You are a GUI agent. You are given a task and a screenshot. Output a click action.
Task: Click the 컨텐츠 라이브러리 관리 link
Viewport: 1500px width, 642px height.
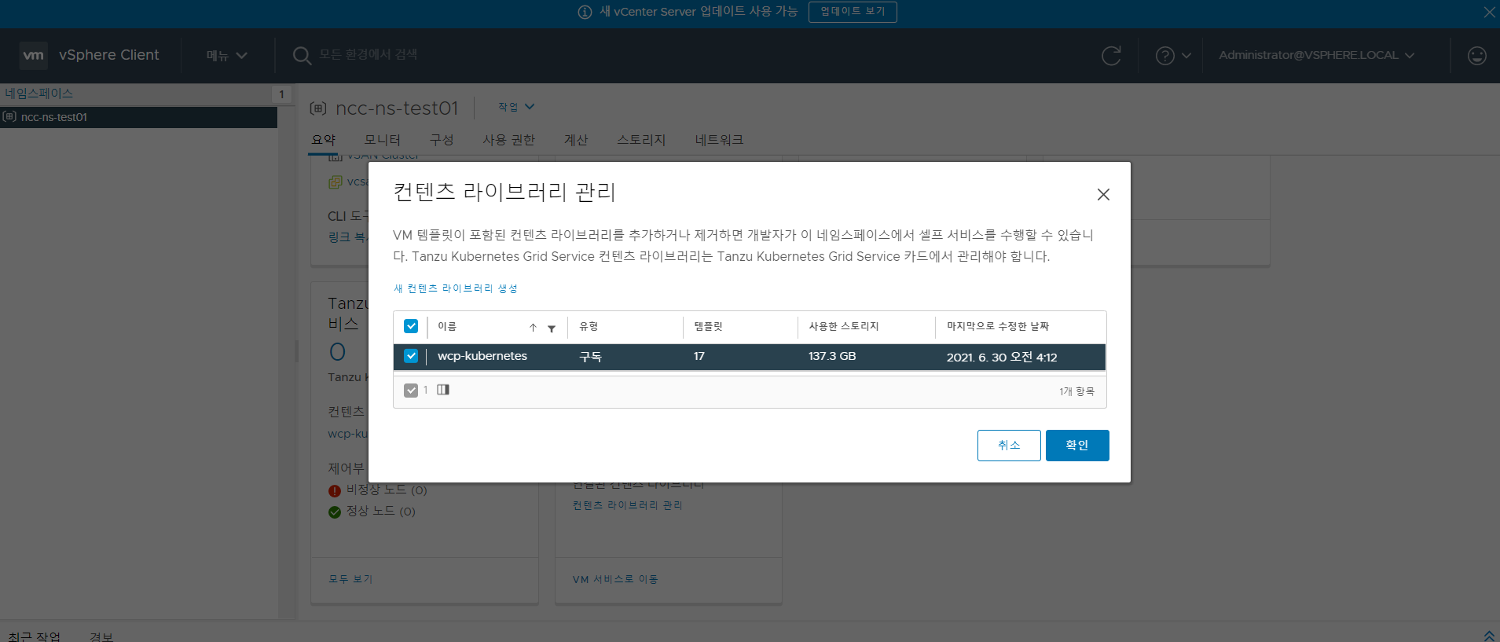pyautogui.click(x=628, y=505)
